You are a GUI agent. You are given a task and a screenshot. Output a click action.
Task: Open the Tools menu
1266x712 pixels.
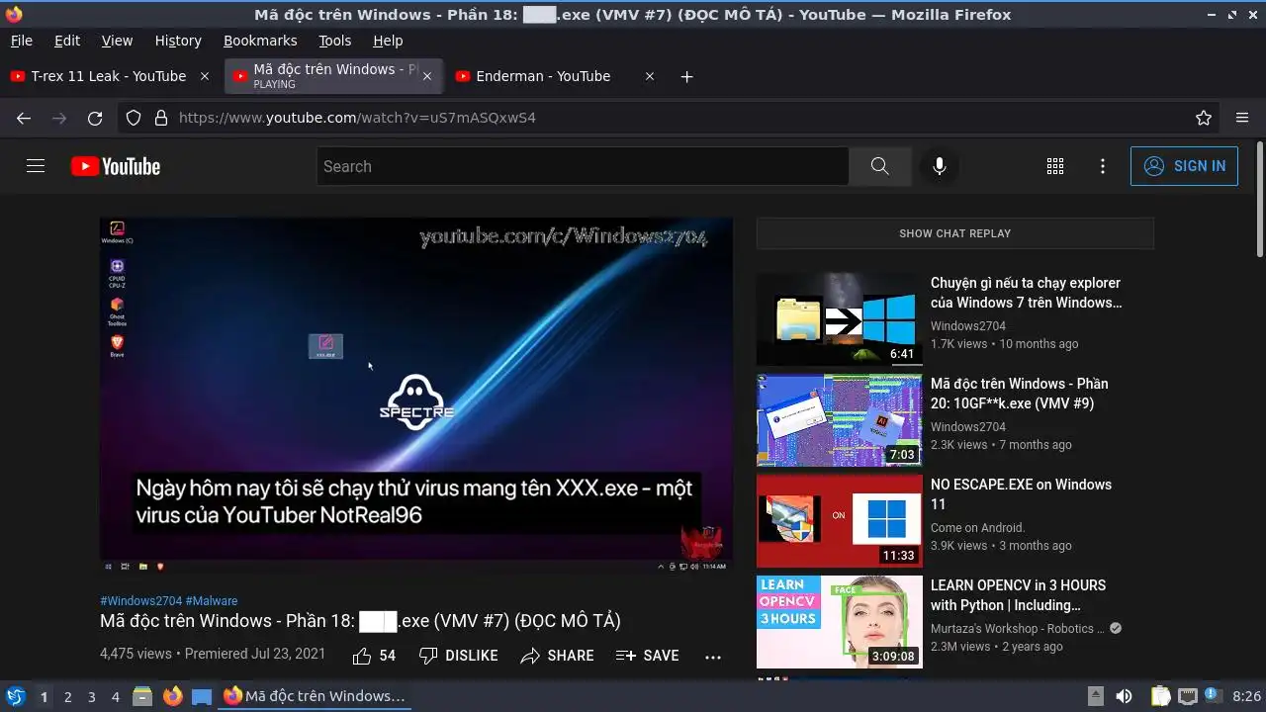point(334,41)
